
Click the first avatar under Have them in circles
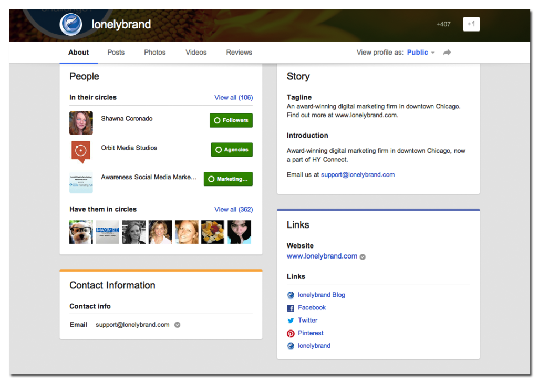pyautogui.click(x=80, y=232)
